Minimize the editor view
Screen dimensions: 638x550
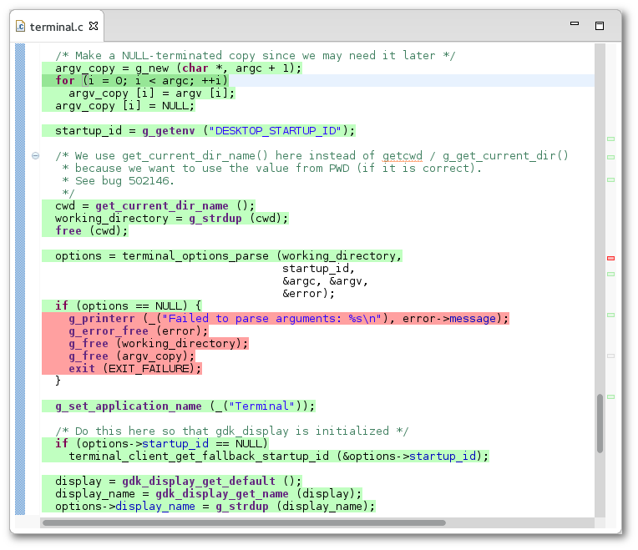click(x=575, y=23)
